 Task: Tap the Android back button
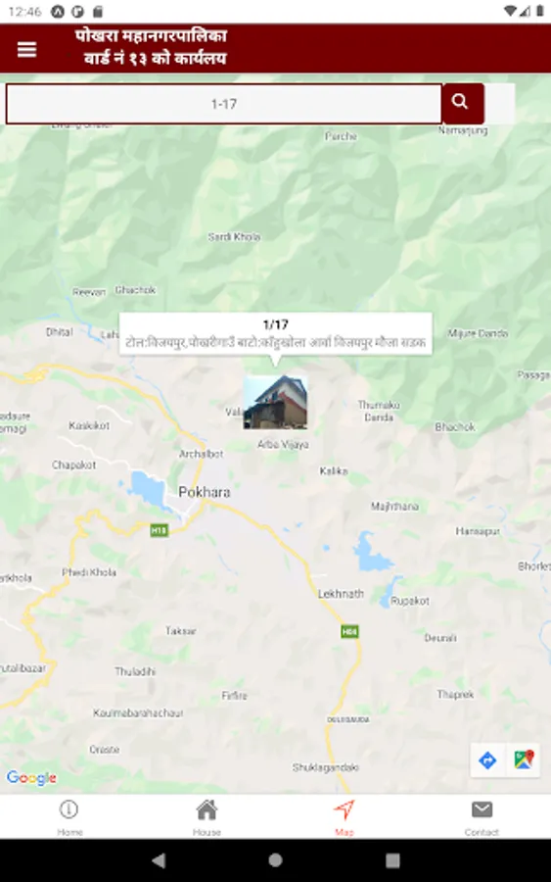point(159,860)
